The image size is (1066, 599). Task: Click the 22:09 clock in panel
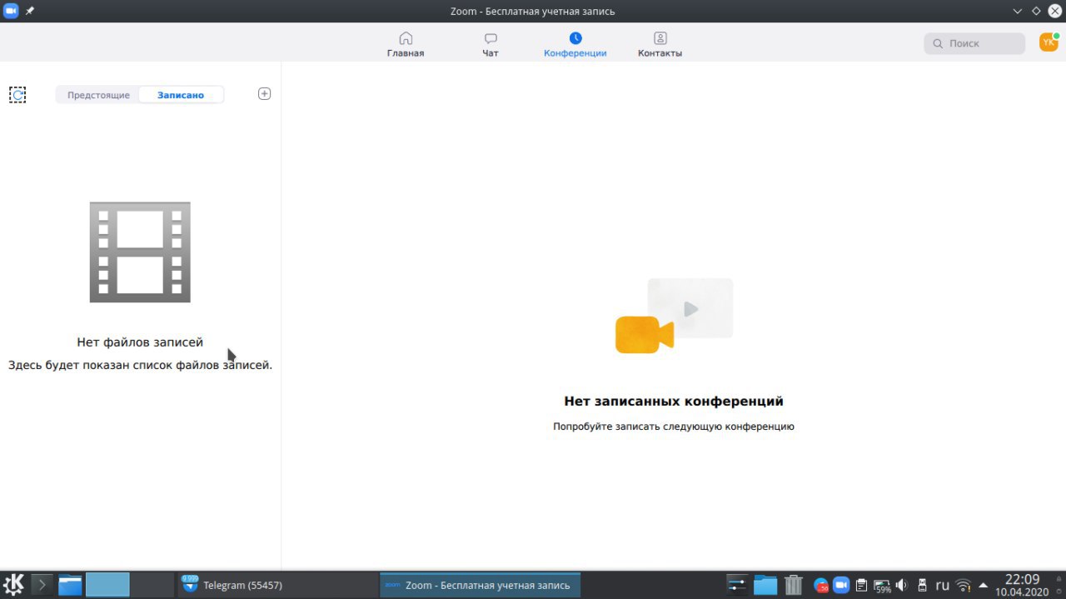[1022, 579]
